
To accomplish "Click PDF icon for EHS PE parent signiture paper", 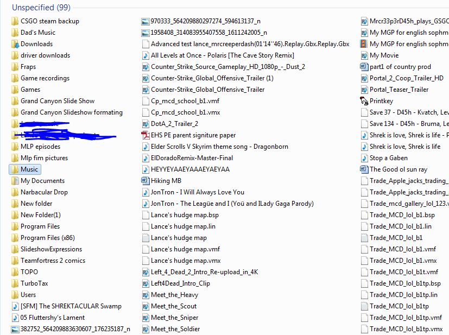I will [146, 135].
